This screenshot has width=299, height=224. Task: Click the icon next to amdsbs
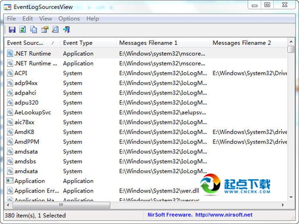(10, 161)
